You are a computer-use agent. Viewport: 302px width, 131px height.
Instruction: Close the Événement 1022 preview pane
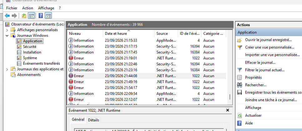(x=227, y=110)
